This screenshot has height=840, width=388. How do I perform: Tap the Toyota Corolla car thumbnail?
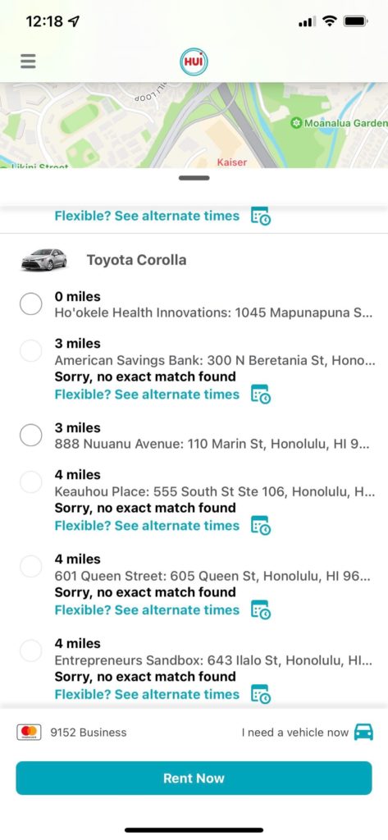point(44,260)
